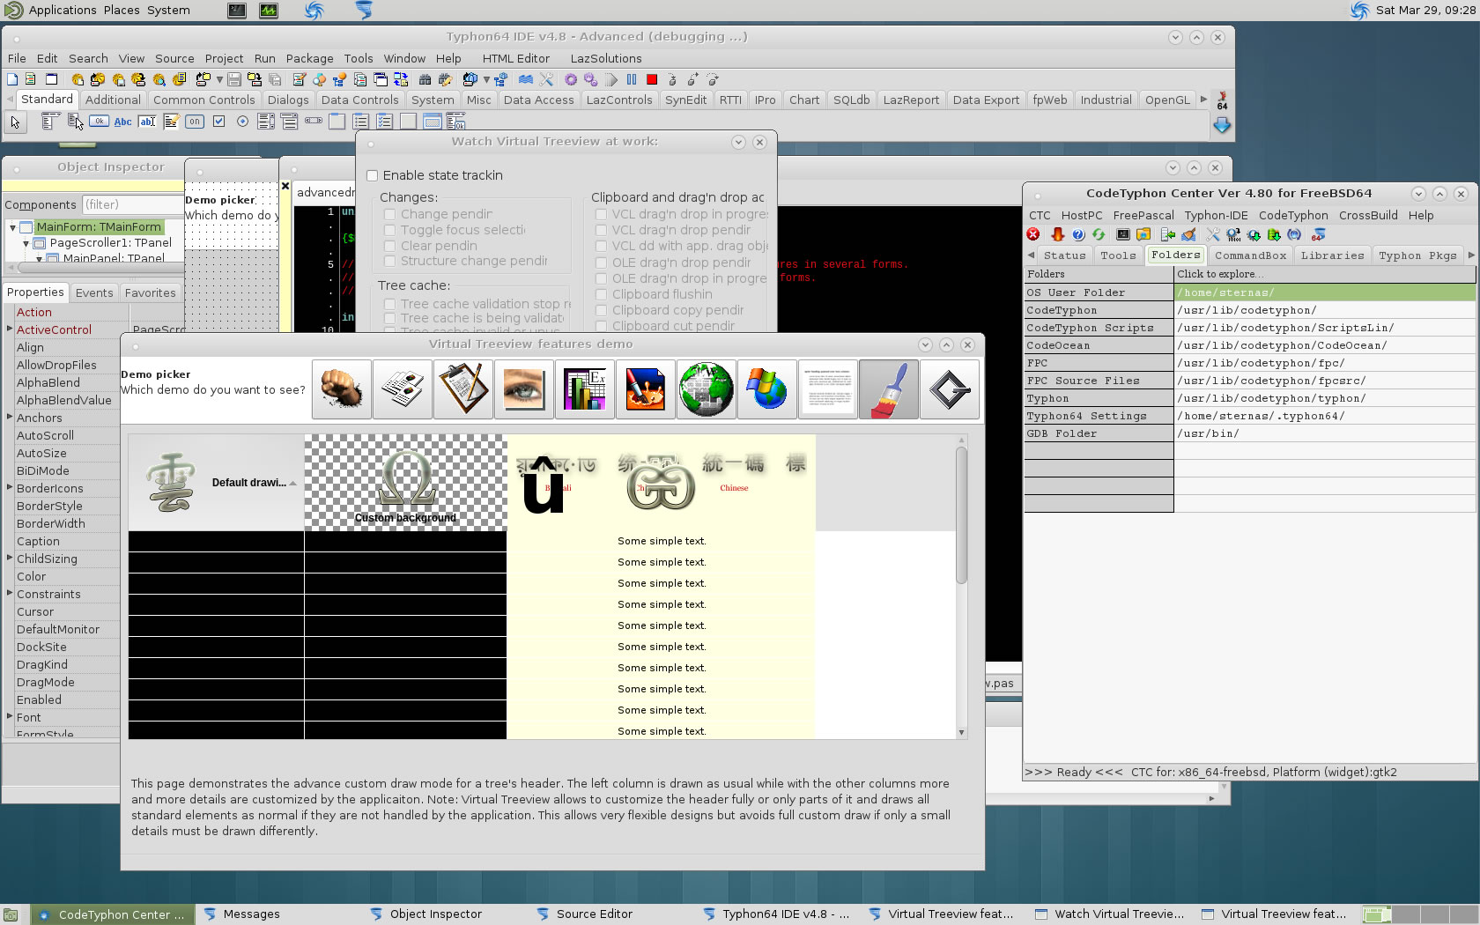This screenshot has width=1480, height=925.
Task: Open the CrossBuild menu in CodeTyphon Center
Action: pyautogui.click(x=1368, y=215)
